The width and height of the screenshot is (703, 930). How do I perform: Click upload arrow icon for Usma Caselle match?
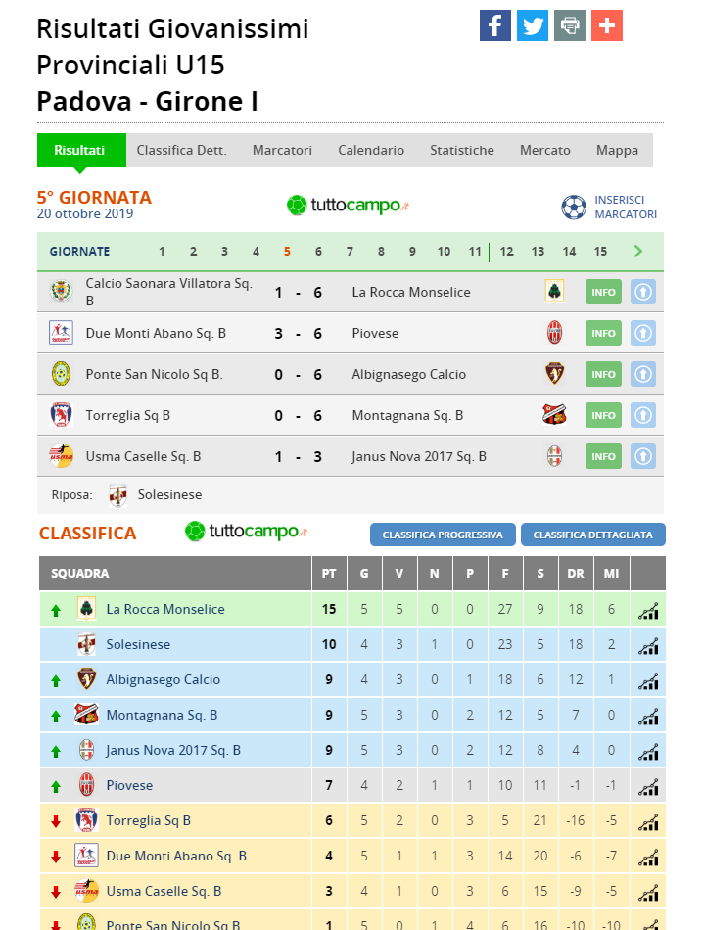click(x=643, y=457)
